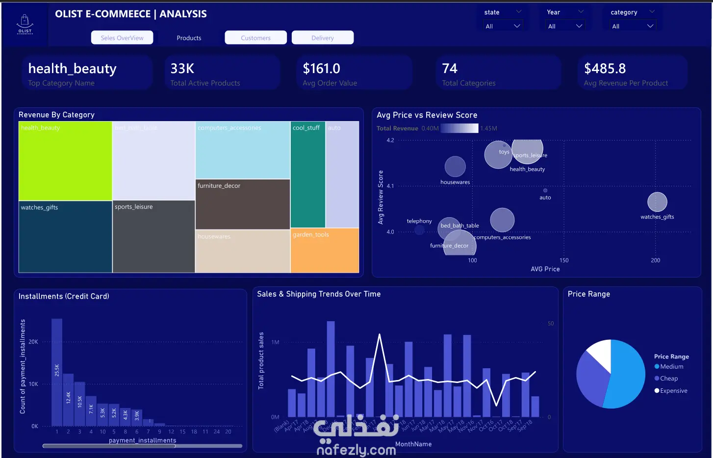Switch to the Customers tab
The width and height of the screenshot is (713, 458).
click(x=255, y=38)
